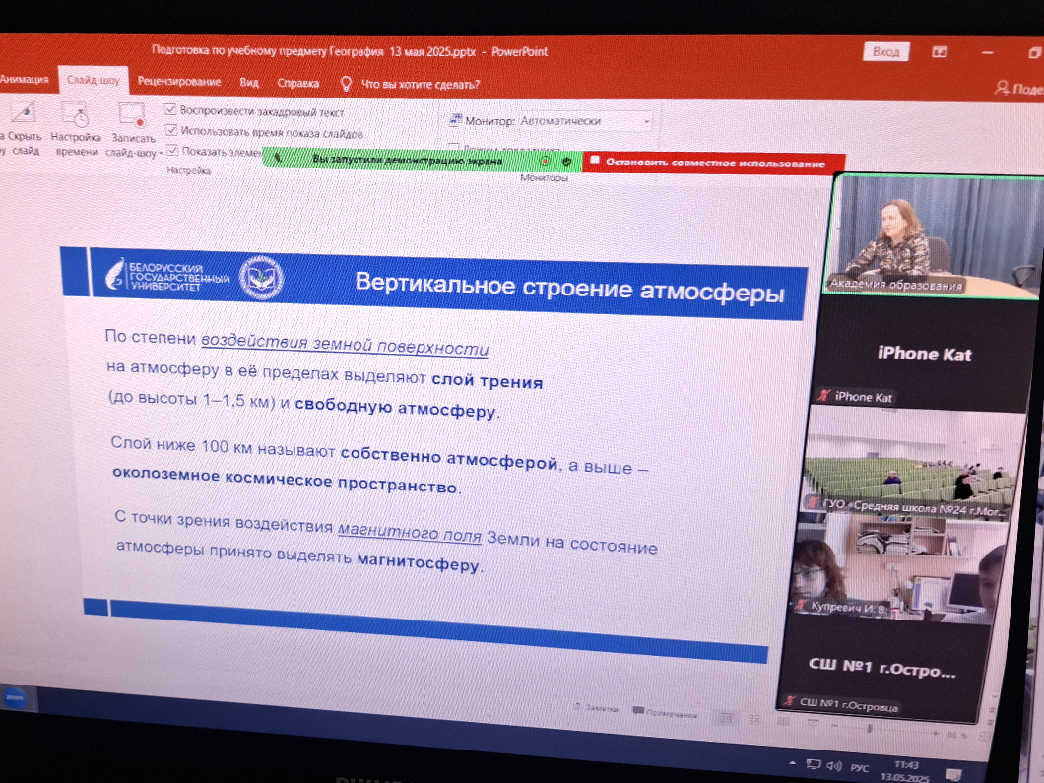The width and height of the screenshot is (1044, 783).
Task: Click the Записать слайд-шоу record icon
Action: coord(132,114)
